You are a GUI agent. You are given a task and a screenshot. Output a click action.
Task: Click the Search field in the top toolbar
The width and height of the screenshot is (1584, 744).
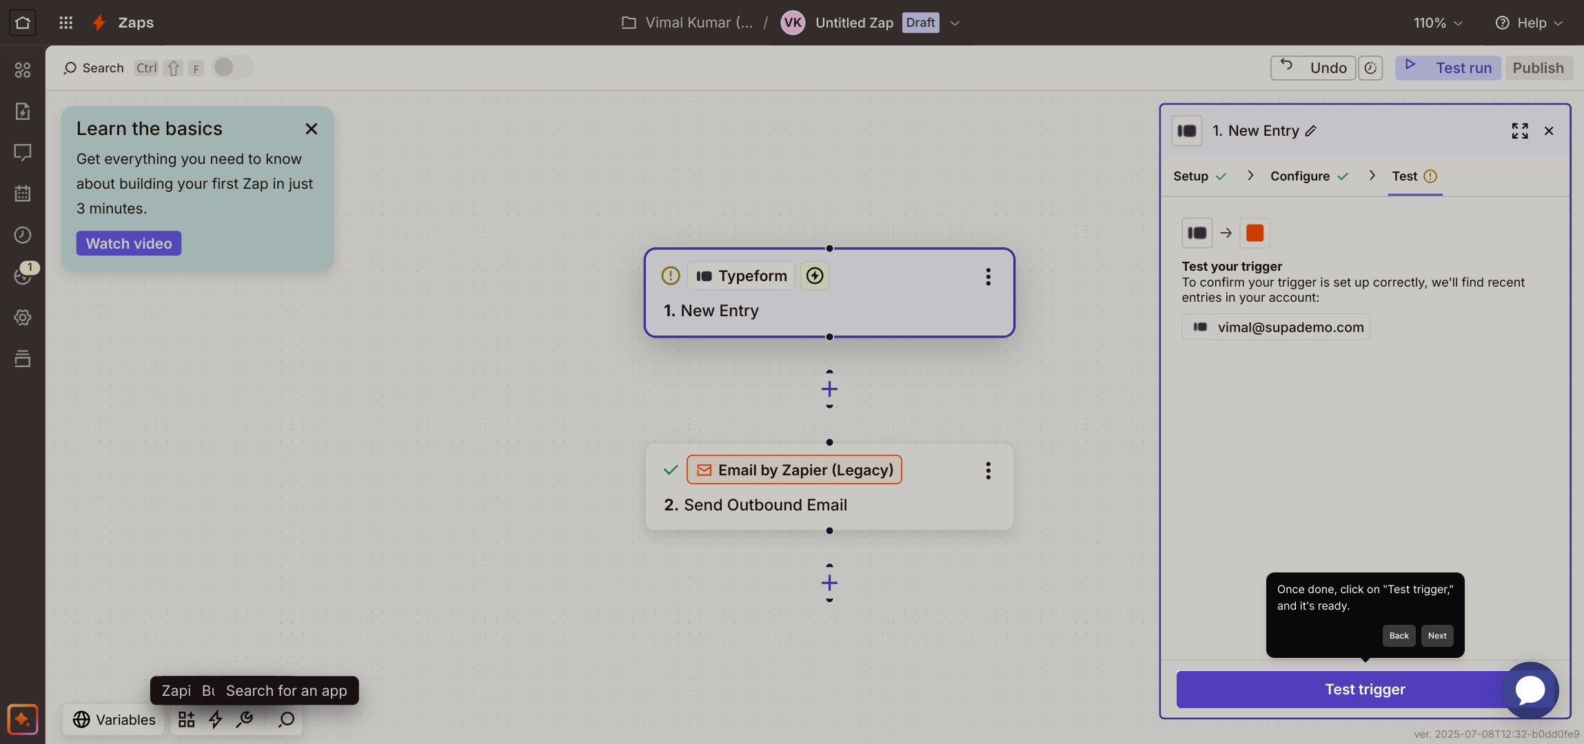click(x=94, y=68)
